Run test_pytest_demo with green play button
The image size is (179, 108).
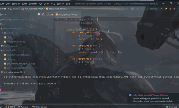point(166,9)
